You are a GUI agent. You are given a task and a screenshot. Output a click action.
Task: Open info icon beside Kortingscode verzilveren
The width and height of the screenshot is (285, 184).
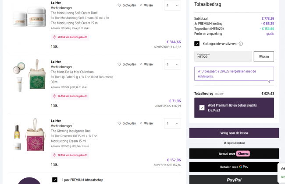241,44
